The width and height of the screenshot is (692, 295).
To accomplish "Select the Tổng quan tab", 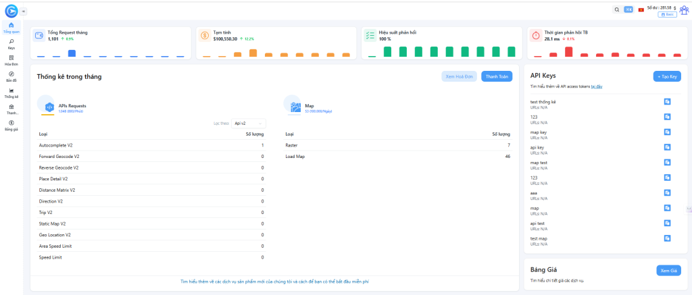I will pos(11,28).
